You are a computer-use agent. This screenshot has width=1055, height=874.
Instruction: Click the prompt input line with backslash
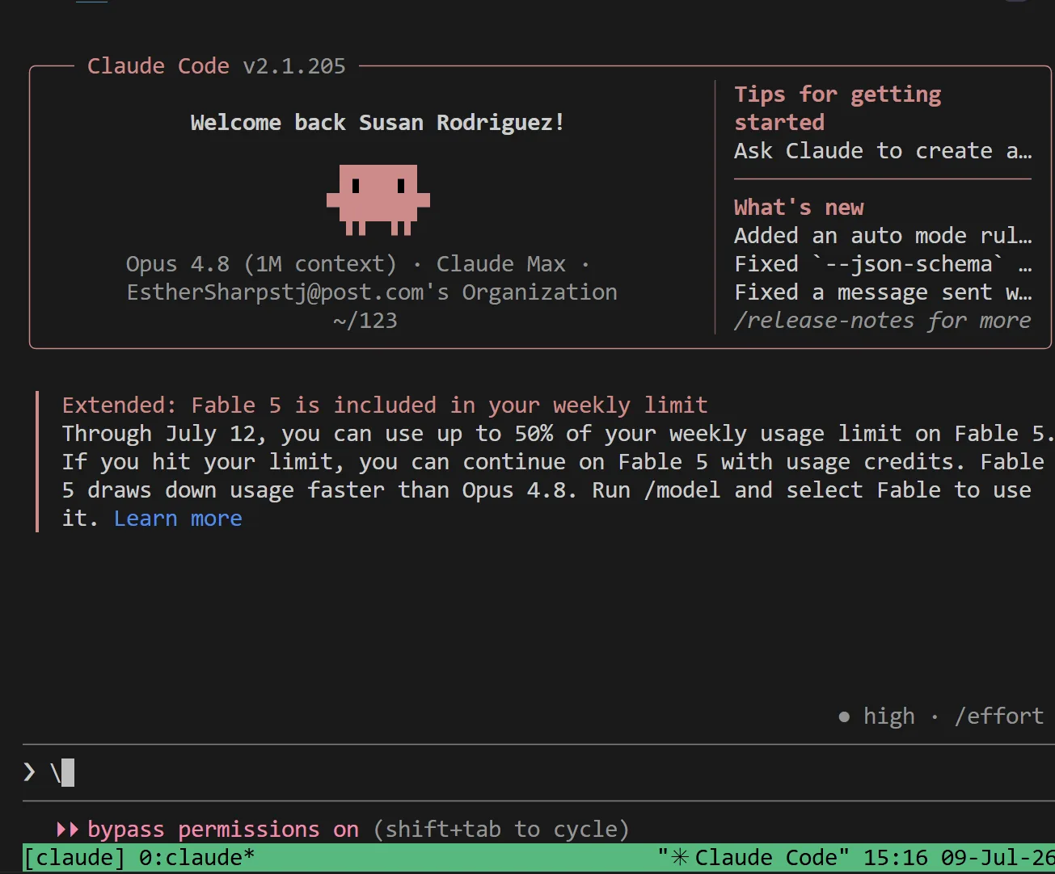538,773
